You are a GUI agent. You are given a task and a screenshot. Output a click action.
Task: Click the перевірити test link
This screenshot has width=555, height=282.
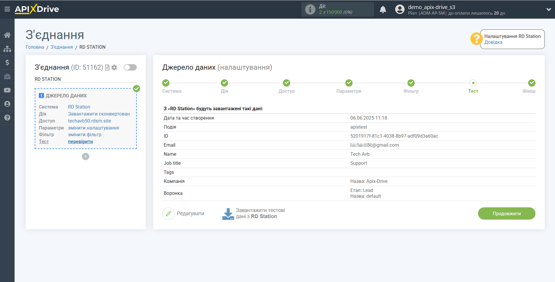tap(80, 142)
